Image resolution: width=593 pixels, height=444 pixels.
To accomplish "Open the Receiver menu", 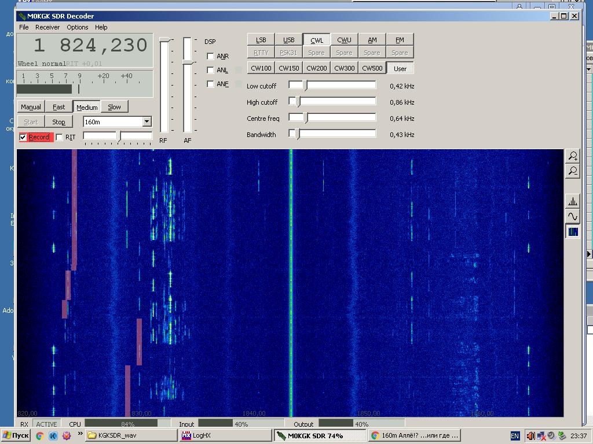I will (47, 27).
